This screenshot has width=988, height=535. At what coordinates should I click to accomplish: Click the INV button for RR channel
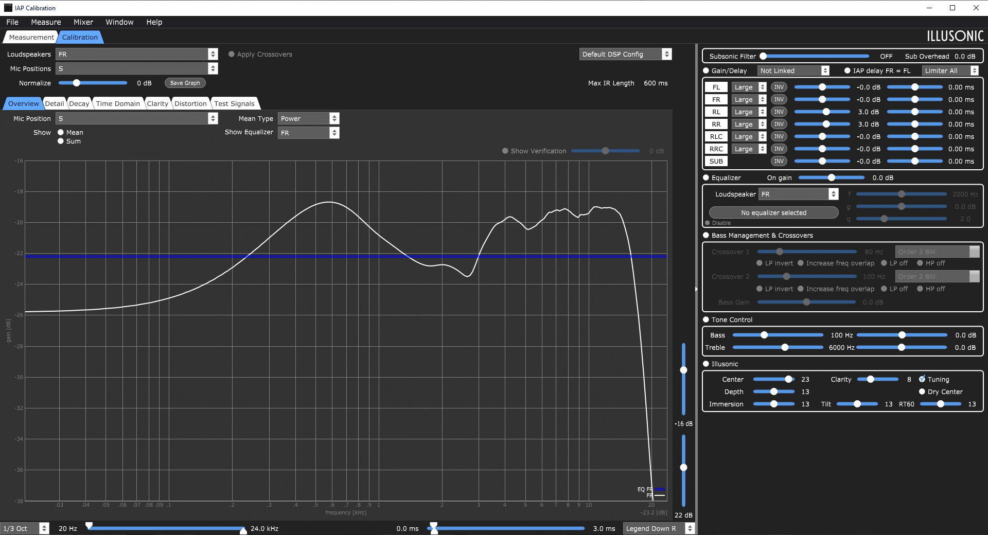779,124
